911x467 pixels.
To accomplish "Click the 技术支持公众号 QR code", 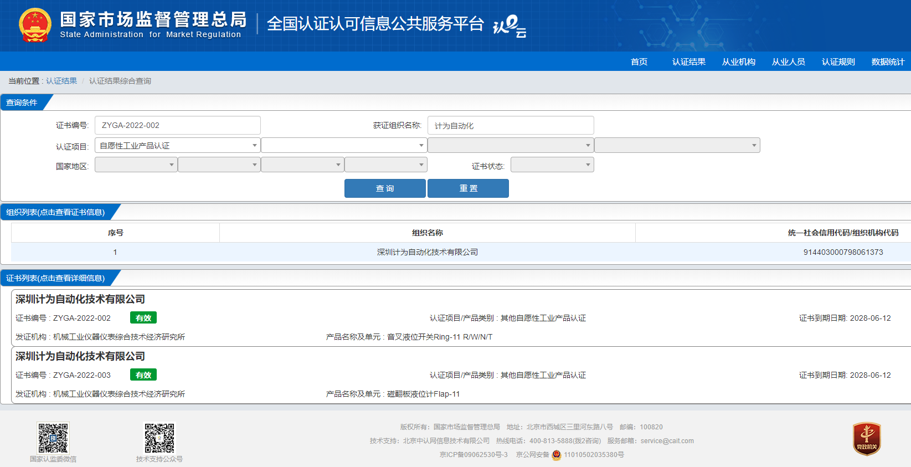I will point(159,438).
